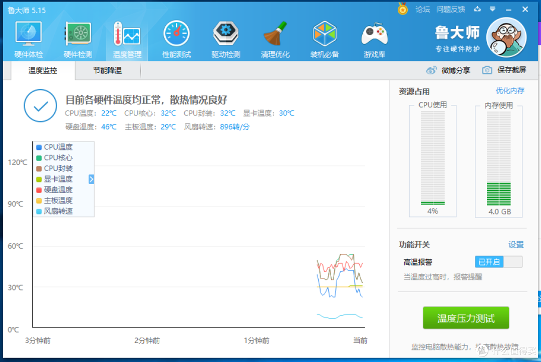The width and height of the screenshot is (541, 362).
Task: Open the 驱动检测 driver detection icon
Action: click(225, 39)
